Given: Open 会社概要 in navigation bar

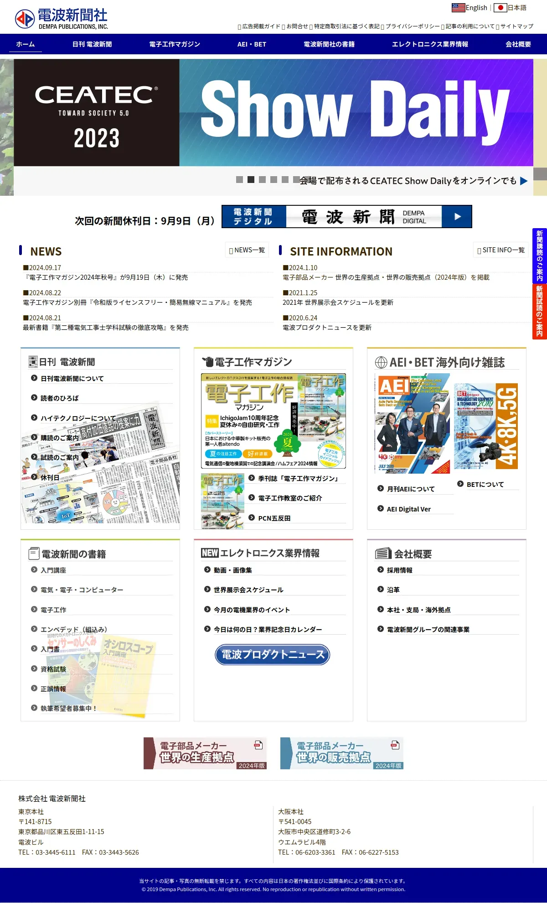Looking at the screenshot, I should 518,44.
